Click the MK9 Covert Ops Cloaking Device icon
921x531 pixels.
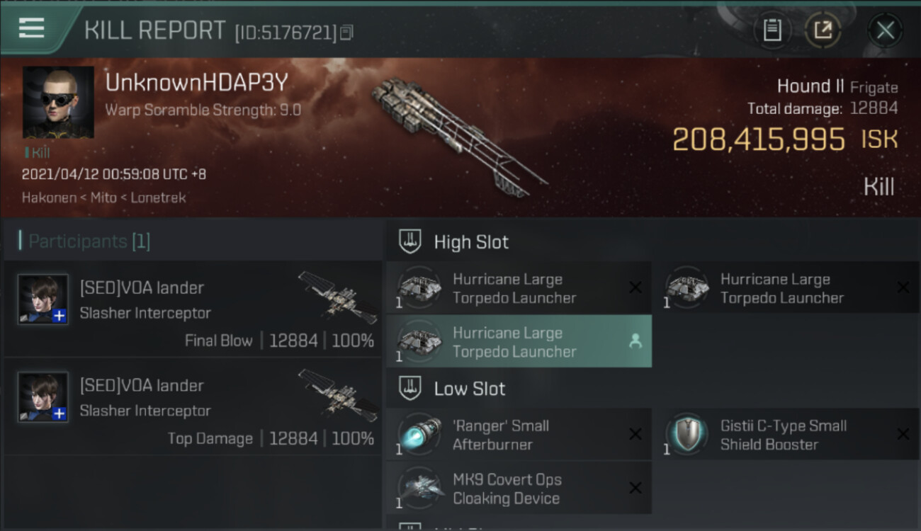(x=419, y=489)
